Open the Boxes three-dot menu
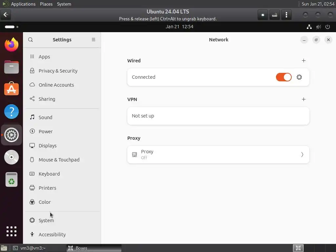336x252 pixels. (x=286, y=15)
